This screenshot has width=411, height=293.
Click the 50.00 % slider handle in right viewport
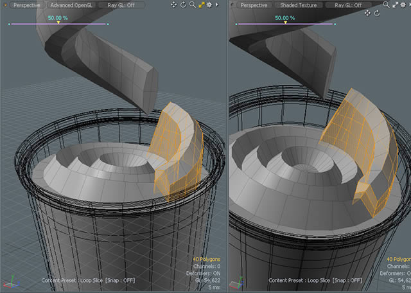tap(284, 23)
